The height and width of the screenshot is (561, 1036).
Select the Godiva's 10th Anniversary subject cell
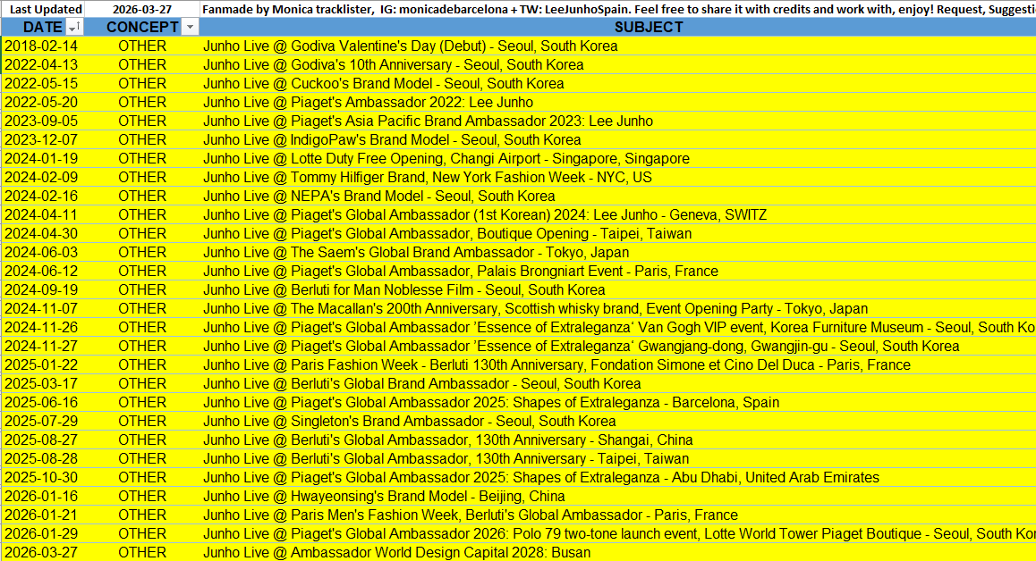618,64
